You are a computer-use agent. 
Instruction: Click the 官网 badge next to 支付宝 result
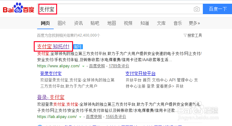point(78,47)
